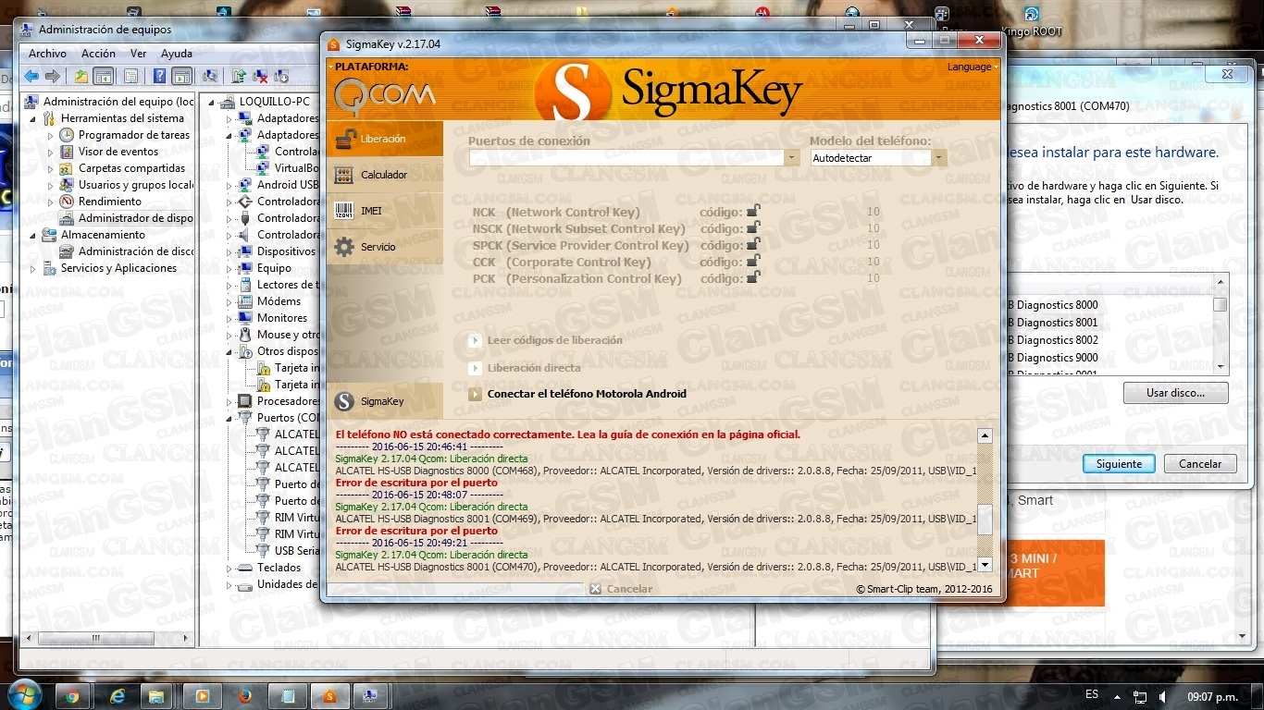Click the QCOM platform logo
1264x710 pixels.
tap(384, 93)
